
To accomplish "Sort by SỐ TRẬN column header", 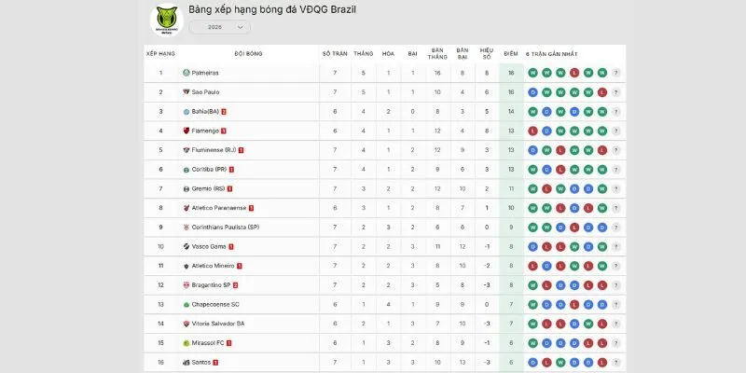I will coord(335,53).
